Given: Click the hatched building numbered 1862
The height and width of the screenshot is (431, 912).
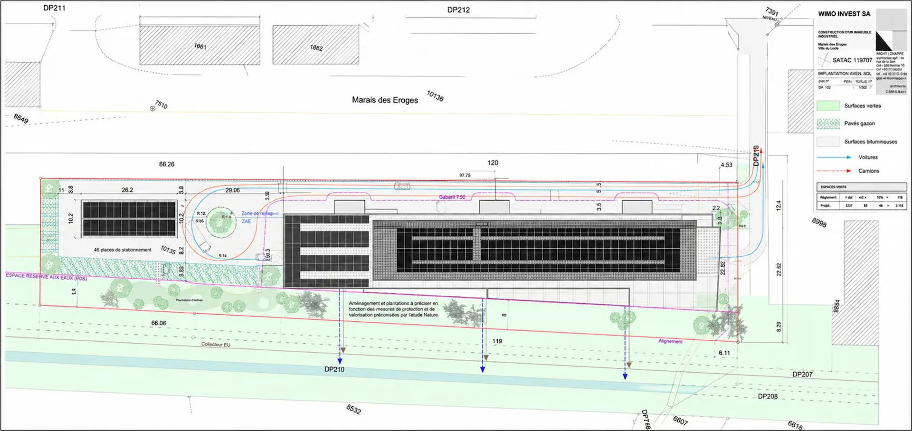Looking at the screenshot, I should tap(316, 45).
